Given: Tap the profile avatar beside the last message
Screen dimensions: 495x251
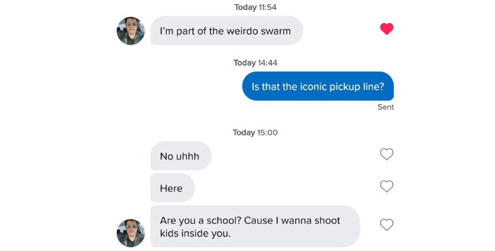Looking at the screenshot, I should coord(131,233).
